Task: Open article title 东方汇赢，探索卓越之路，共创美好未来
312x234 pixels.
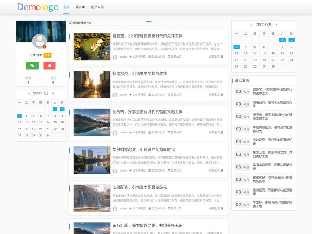Action: [147, 225]
